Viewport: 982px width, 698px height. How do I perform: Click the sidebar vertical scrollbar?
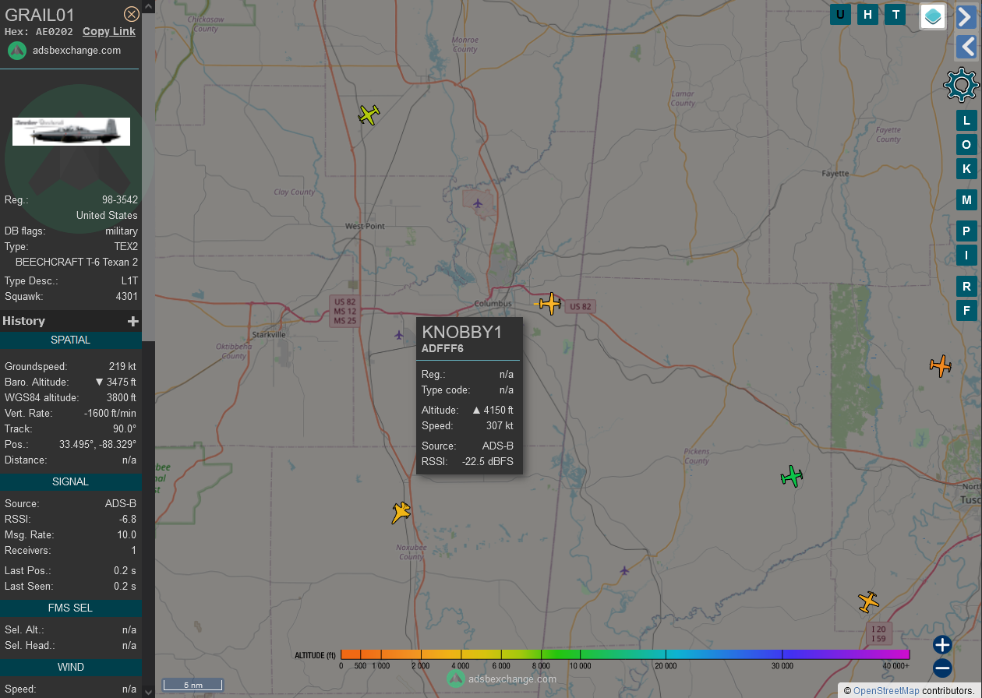[148, 178]
